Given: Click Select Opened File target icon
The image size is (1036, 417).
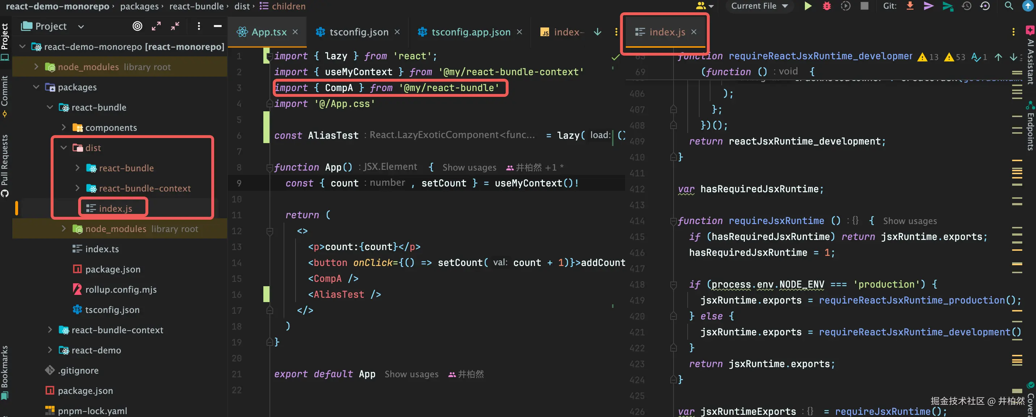Looking at the screenshot, I should pos(137,26).
